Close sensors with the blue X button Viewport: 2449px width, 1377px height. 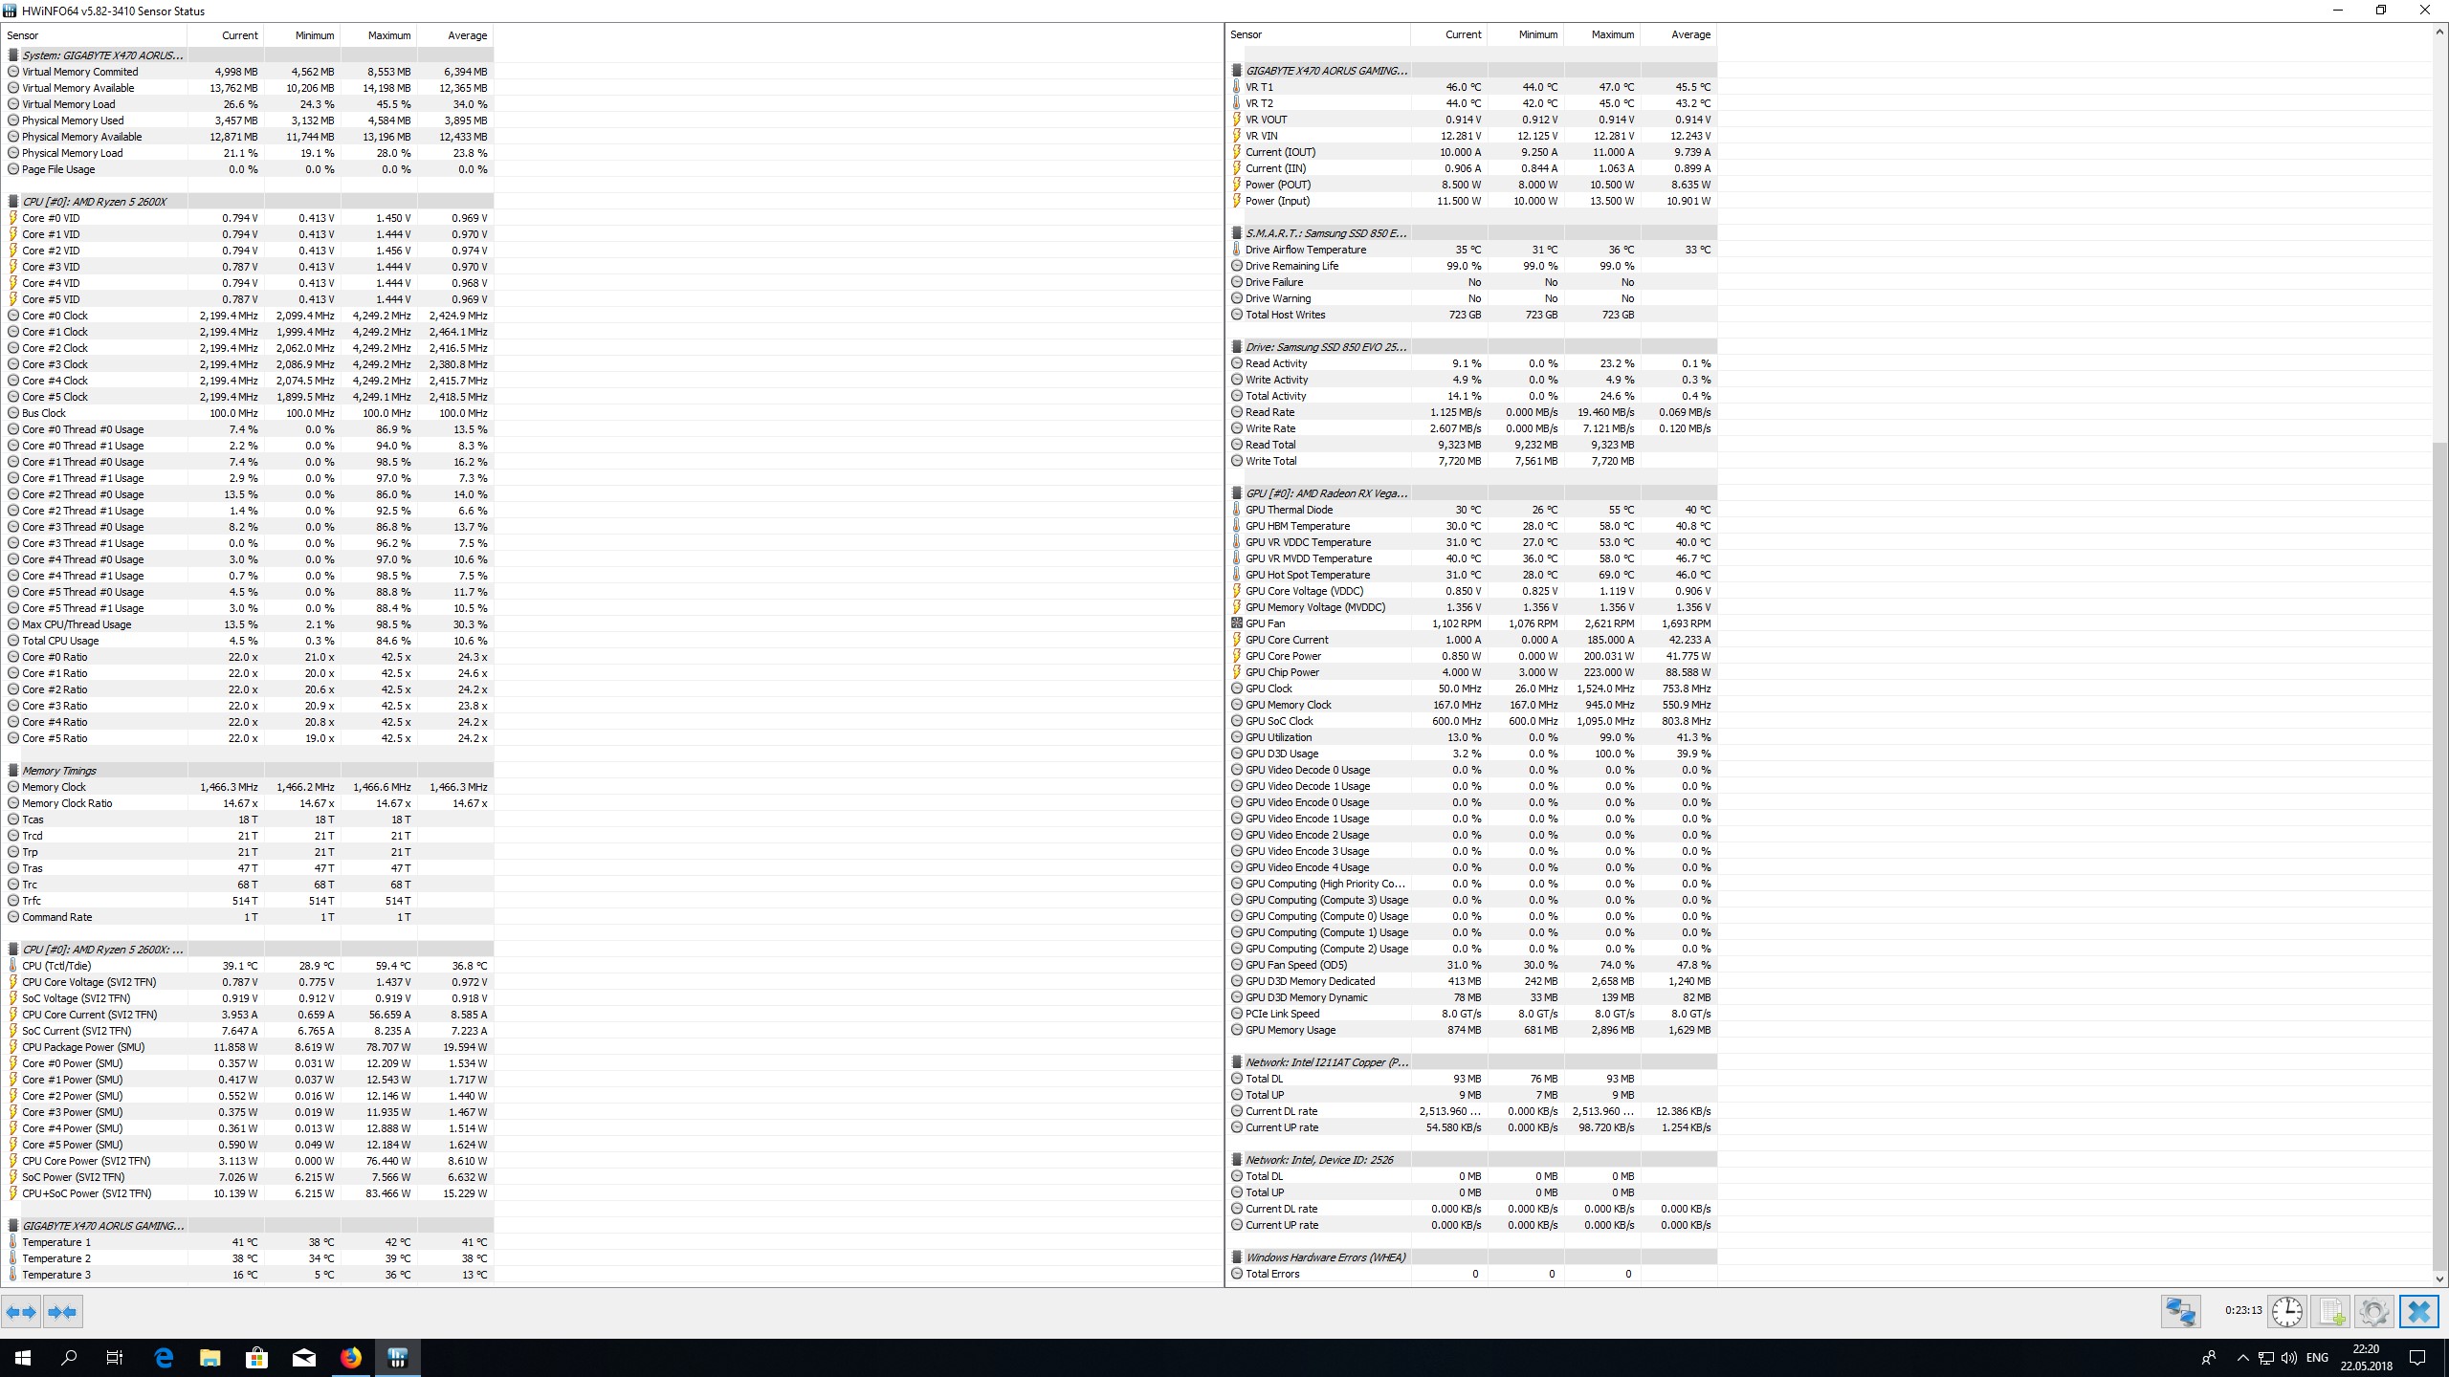[x=2418, y=1311]
